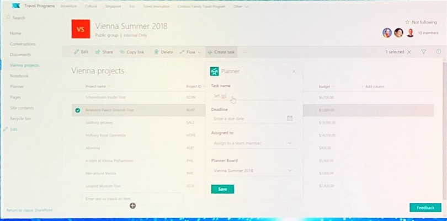The width and height of the screenshot is (447, 221).
Task: Expand the Assigned to team member dropdown
Action: [x=290, y=143]
